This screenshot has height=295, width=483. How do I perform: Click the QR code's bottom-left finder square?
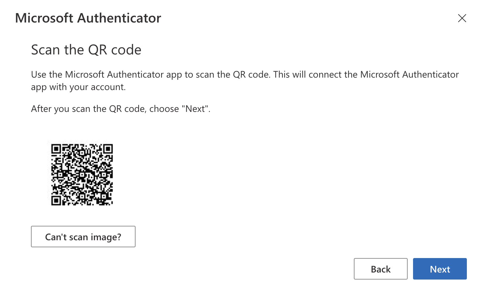click(56, 201)
